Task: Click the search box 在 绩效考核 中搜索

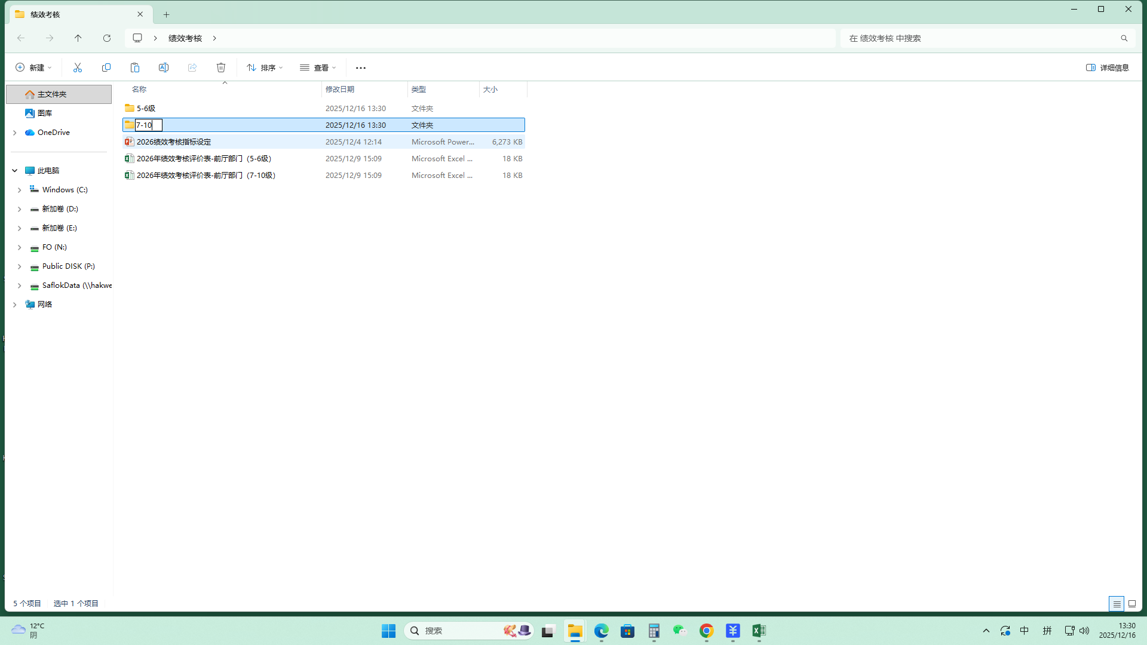Action: click(980, 38)
